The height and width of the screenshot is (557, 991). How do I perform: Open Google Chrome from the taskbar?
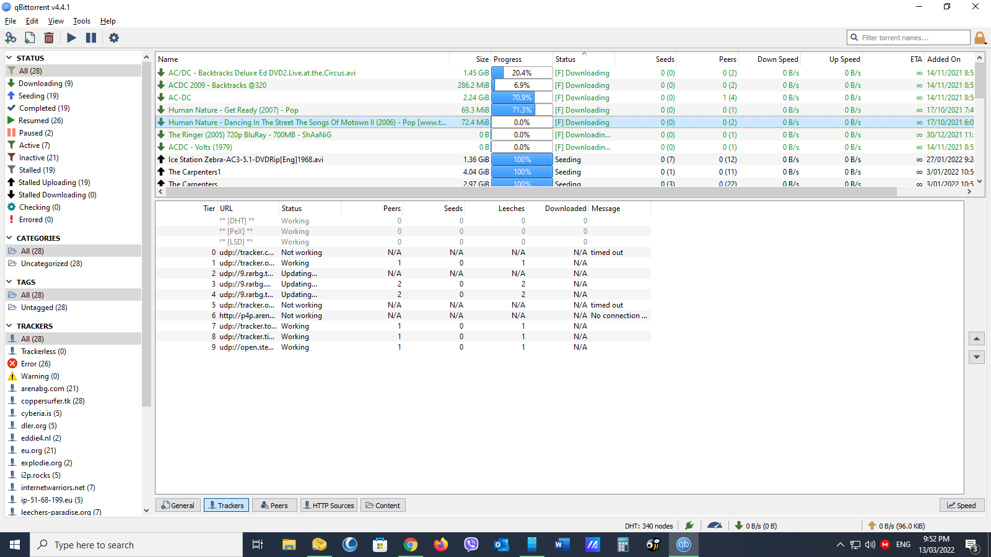[411, 545]
